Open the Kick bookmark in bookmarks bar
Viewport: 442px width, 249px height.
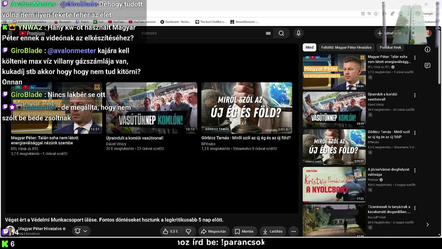[99, 22]
